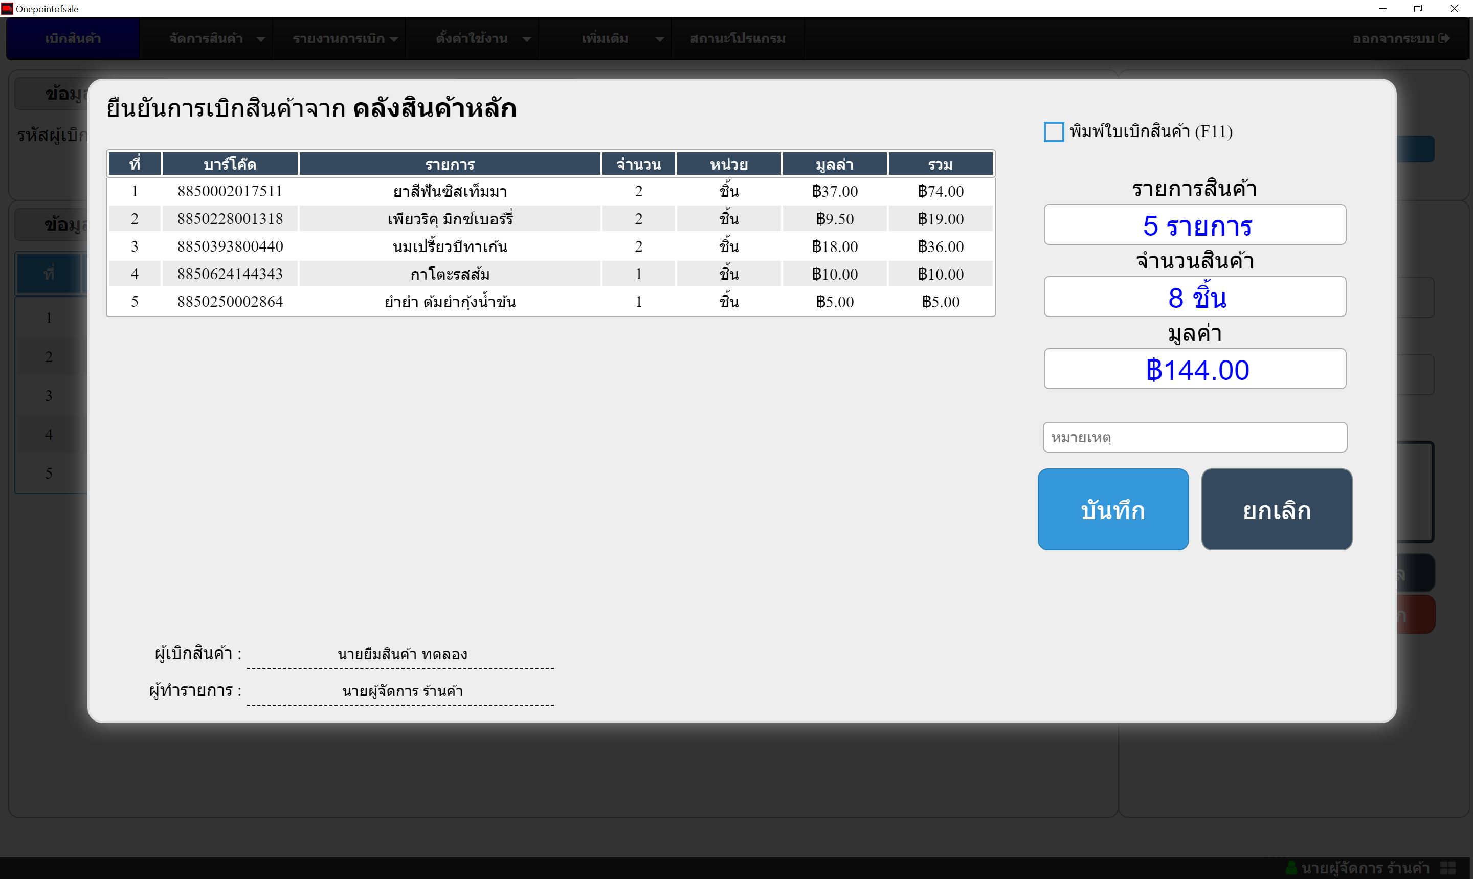Select barcode 8850624144343

point(230,274)
